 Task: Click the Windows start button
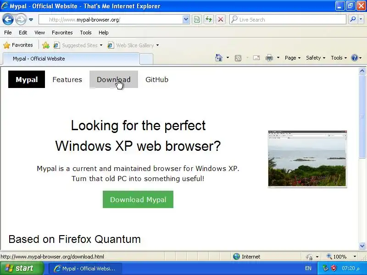(x=22, y=268)
